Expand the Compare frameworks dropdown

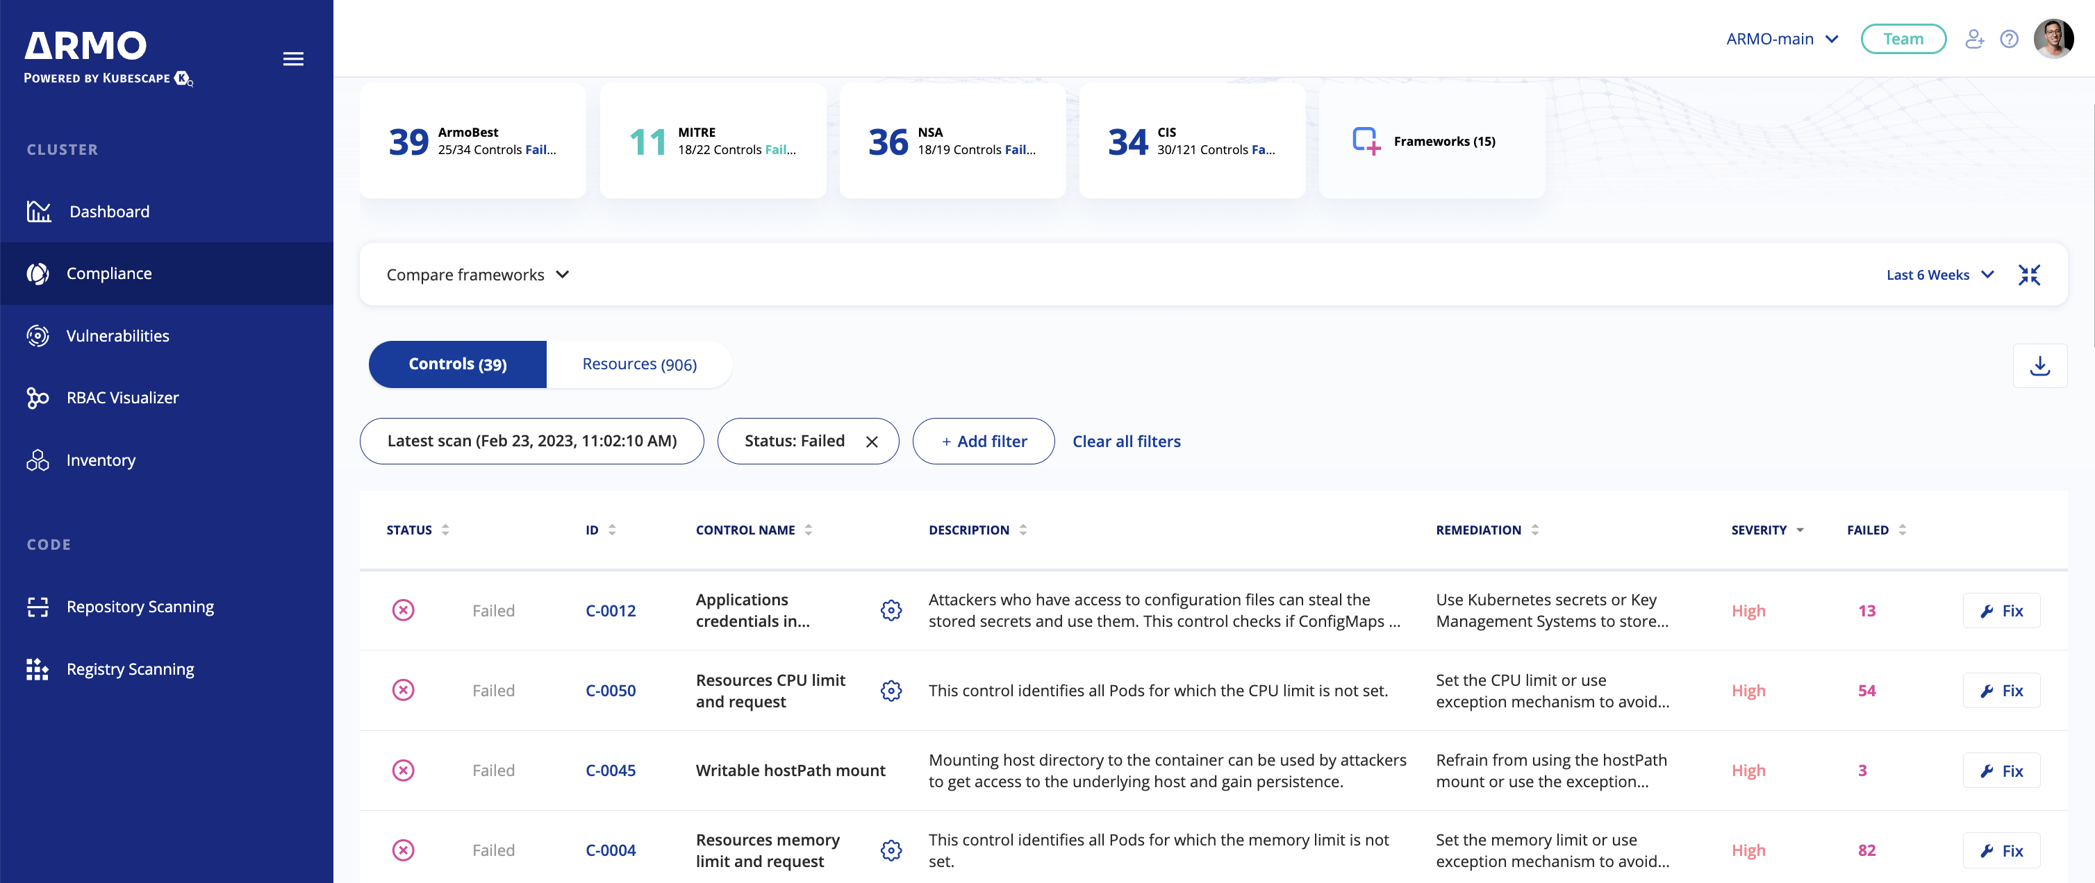(x=477, y=275)
